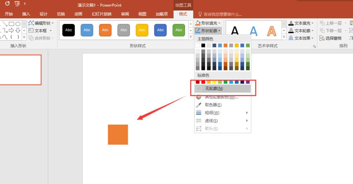Open 编辑形状 edit shape menu
353x184 pixels.
pos(41,23)
